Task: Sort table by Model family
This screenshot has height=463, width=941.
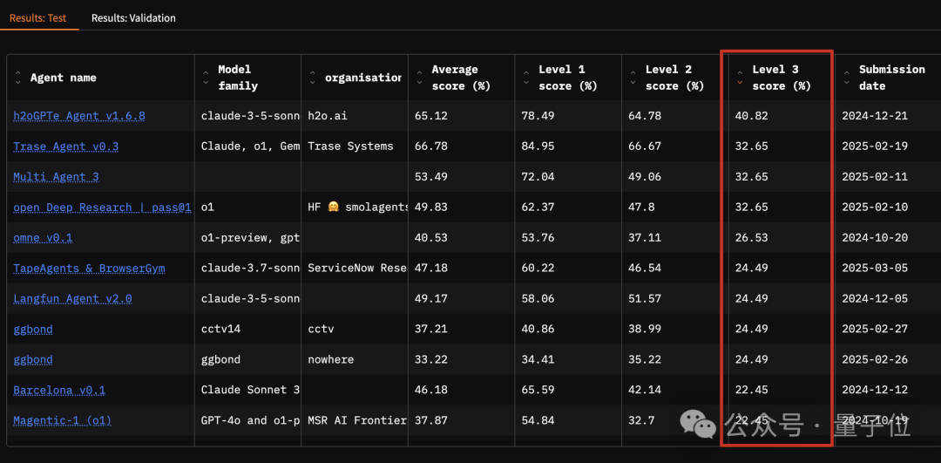Action: point(206,78)
